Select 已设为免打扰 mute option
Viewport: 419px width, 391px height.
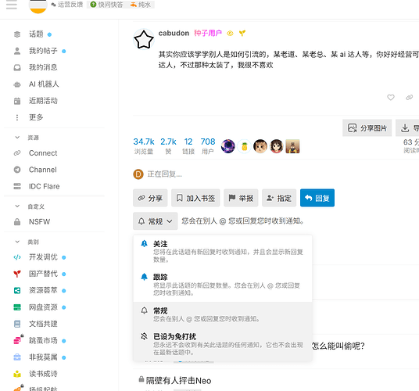pyautogui.click(x=223, y=344)
